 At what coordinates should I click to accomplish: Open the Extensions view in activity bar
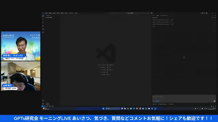click(x=43, y=29)
